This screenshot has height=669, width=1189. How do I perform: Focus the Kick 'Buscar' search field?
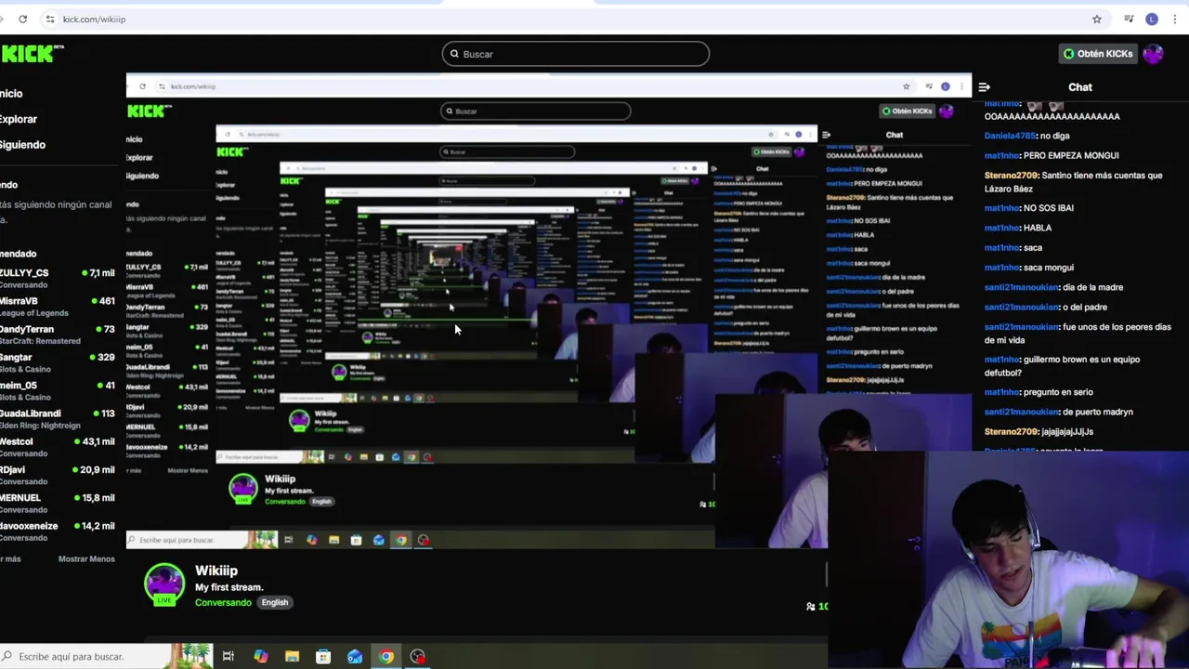pyautogui.click(x=576, y=54)
